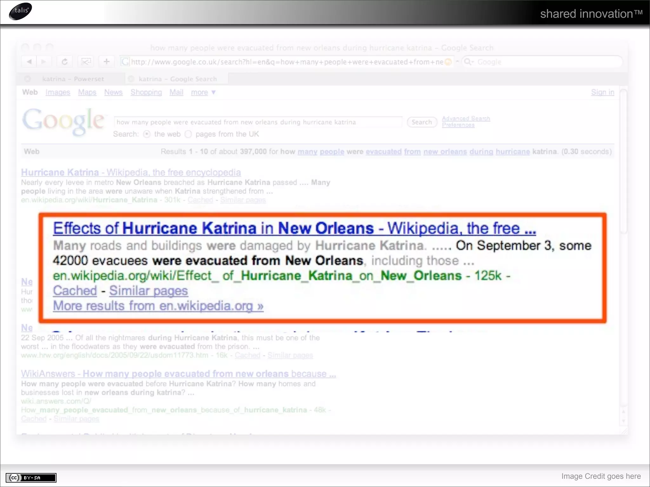Open the News link in Google navigation
The height and width of the screenshot is (487, 650).
click(x=113, y=92)
